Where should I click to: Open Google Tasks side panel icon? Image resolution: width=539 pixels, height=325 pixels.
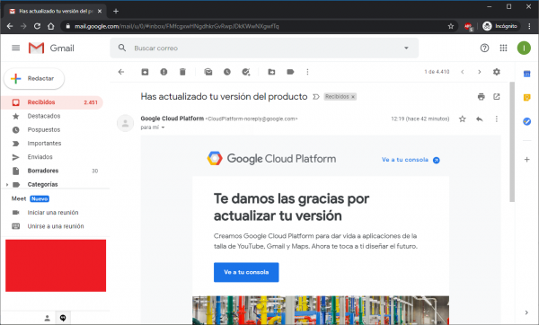526,121
